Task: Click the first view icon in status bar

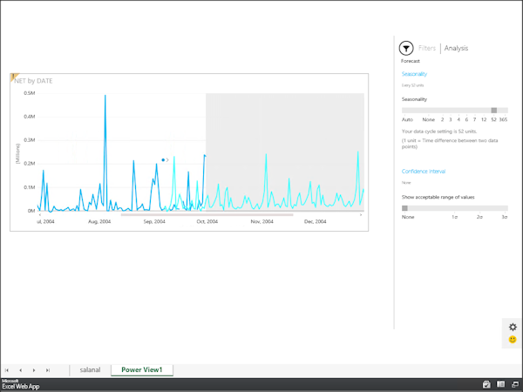Action: point(486,384)
